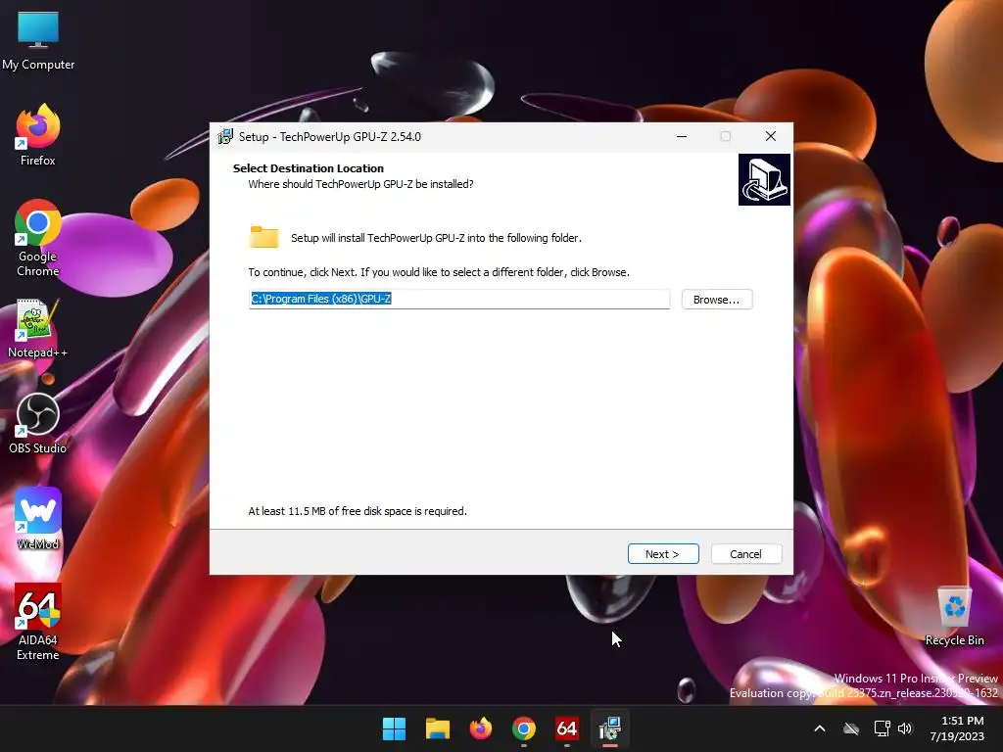This screenshot has height=752, width=1003.
Task: Open the network status tray icon
Action: pyautogui.click(x=882, y=728)
